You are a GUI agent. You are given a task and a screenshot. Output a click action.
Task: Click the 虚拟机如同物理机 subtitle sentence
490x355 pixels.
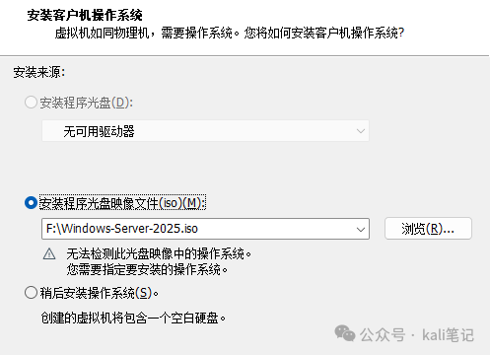230,33
